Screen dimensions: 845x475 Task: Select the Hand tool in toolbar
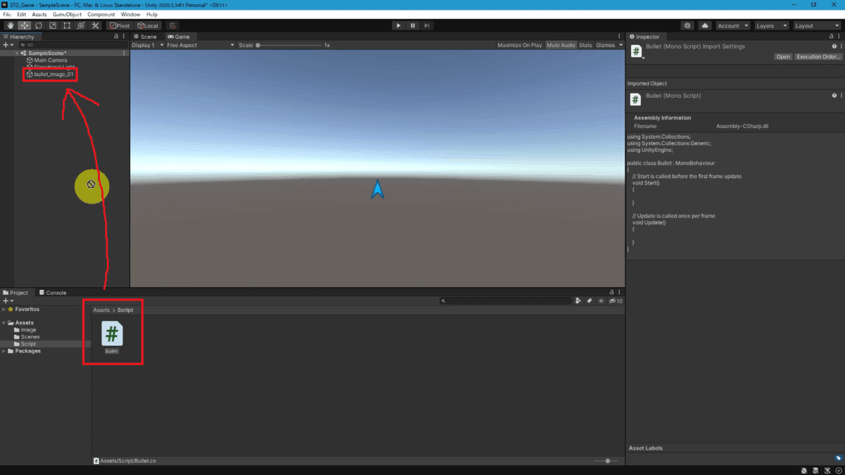click(9, 25)
